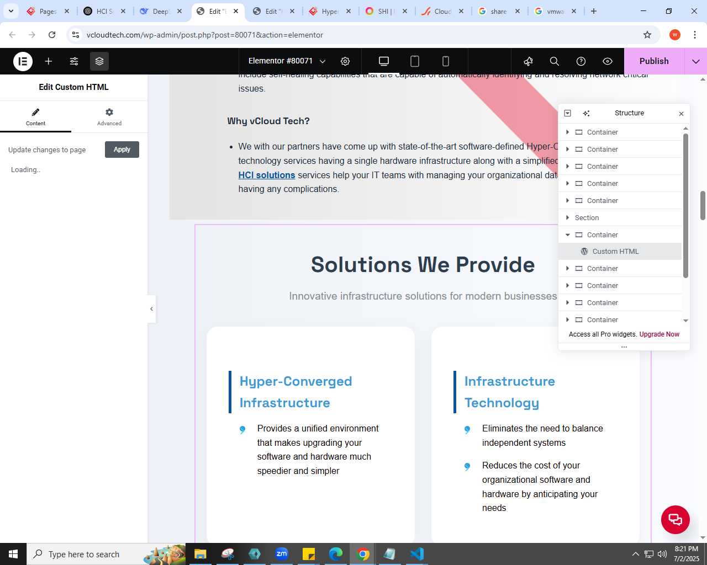Click the Structure panel AI sparkle icon
The width and height of the screenshot is (707, 565).
coord(587,113)
